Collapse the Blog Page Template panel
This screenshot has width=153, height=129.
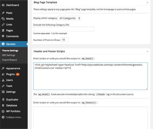[147, 2]
